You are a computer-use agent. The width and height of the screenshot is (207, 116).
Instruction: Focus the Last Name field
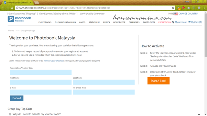104,82
